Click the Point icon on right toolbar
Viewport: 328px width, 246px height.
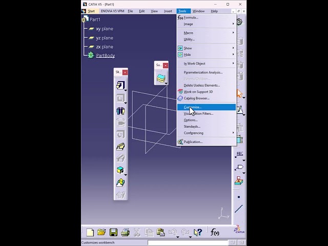239,197
